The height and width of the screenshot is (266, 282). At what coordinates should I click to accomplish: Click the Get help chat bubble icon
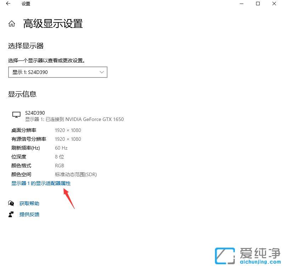[x=11, y=203]
